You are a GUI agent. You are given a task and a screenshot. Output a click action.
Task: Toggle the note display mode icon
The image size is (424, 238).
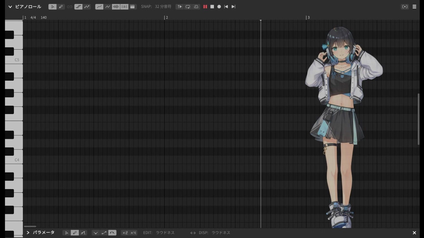[x=79, y=7]
